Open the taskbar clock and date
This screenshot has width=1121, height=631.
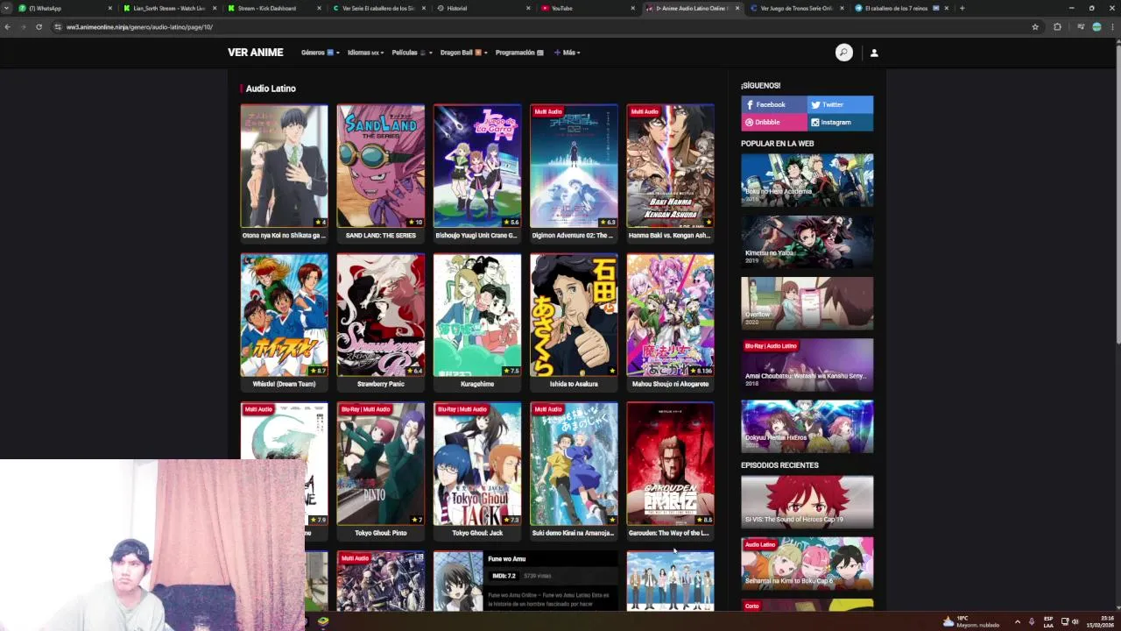[1102, 621]
